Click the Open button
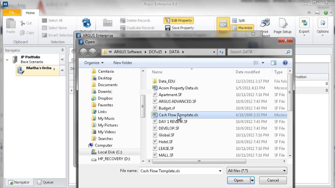Image resolution: width=335 pixels, height=188 pixels. [x=238, y=180]
